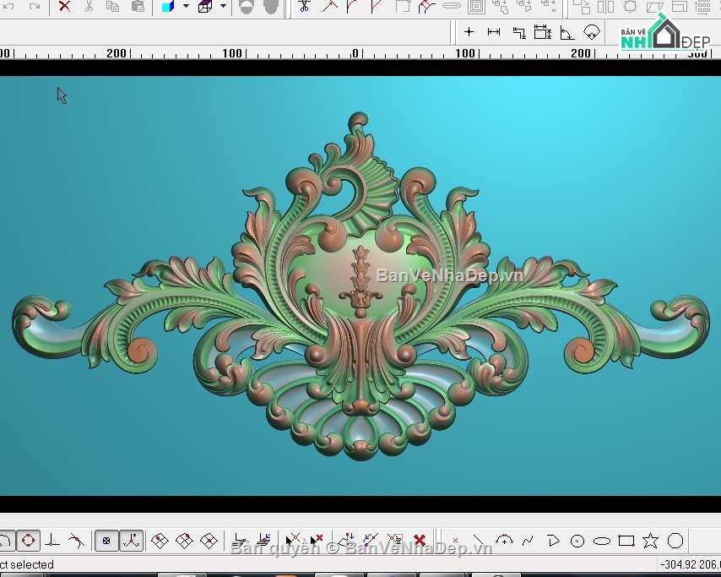
Task: Select the horizontal dimension tool
Action: click(x=494, y=32)
